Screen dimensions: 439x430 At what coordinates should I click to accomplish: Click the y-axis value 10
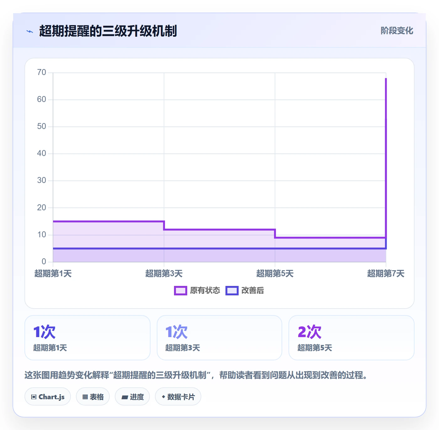click(41, 235)
